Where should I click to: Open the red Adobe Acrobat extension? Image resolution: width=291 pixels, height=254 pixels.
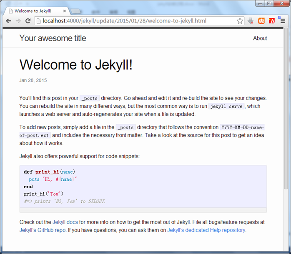[272, 21]
